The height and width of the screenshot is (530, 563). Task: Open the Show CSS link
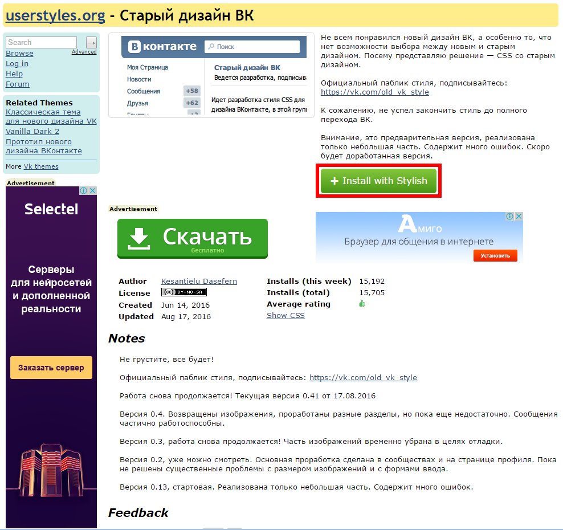(285, 315)
